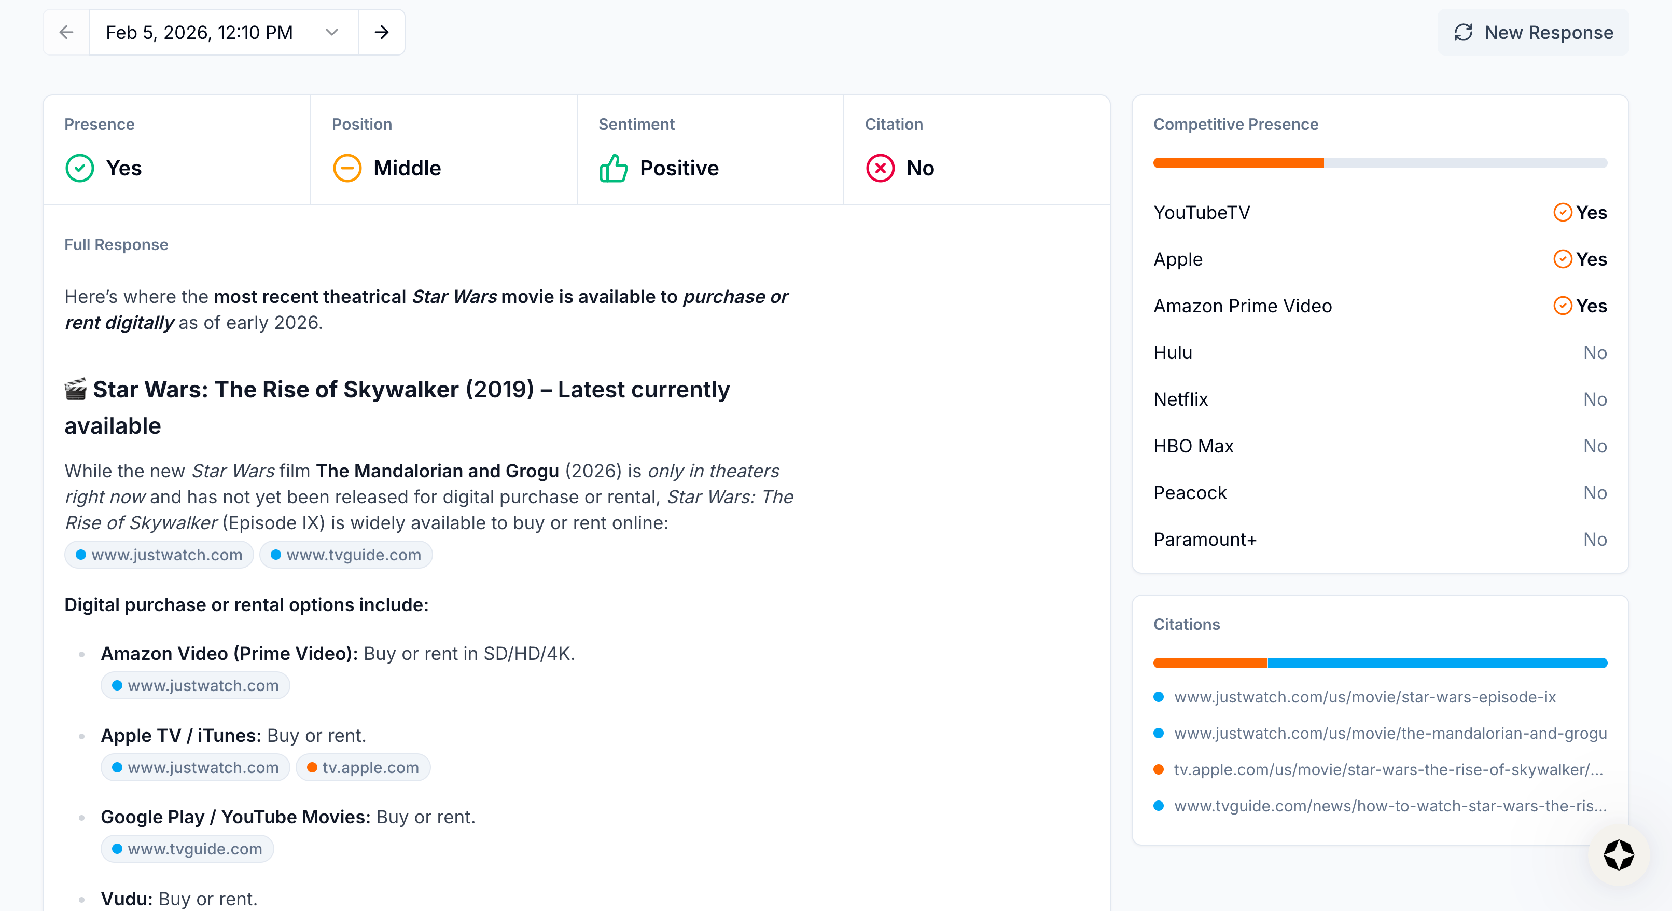This screenshot has width=1672, height=911.
Task: Open the justwatch mandalorian-and-grogu citation link
Action: (x=1390, y=733)
